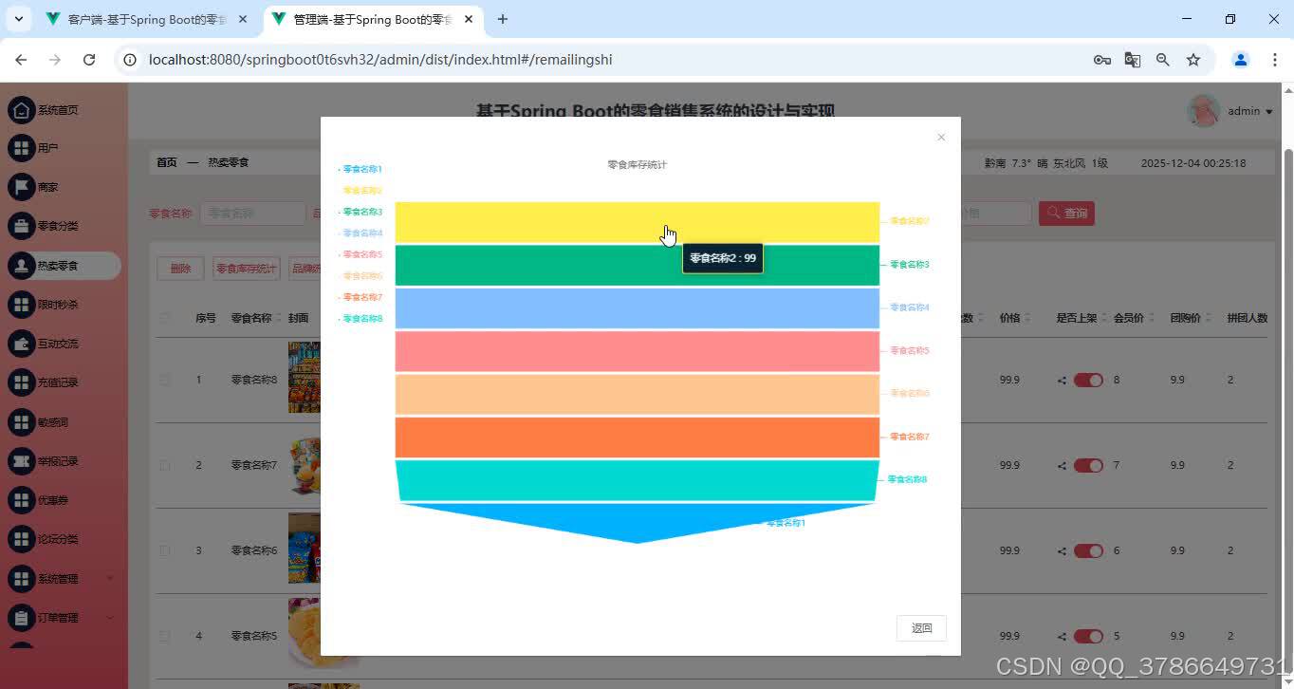Toggle 零食名称2 legend entry in chart
Screen dimensions: 1294x689
(x=360, y=191)
